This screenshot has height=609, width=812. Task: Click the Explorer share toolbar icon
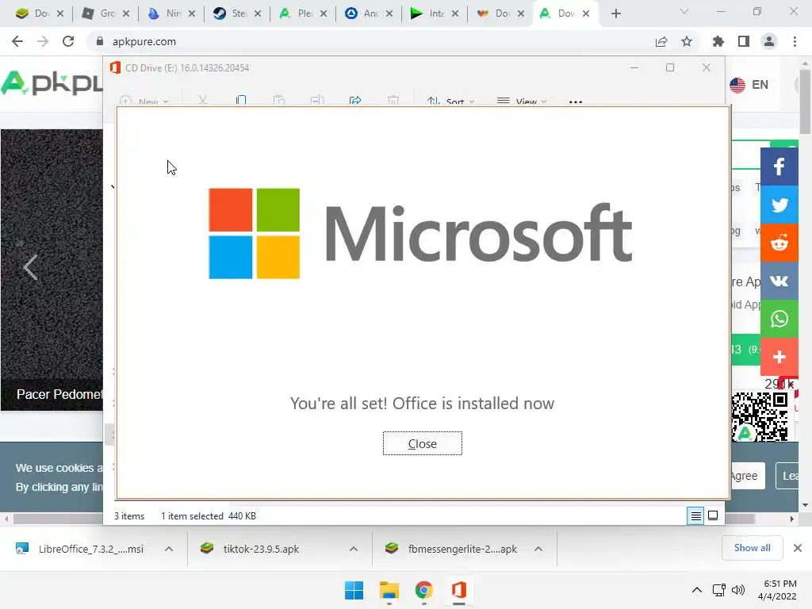point(355,101)
